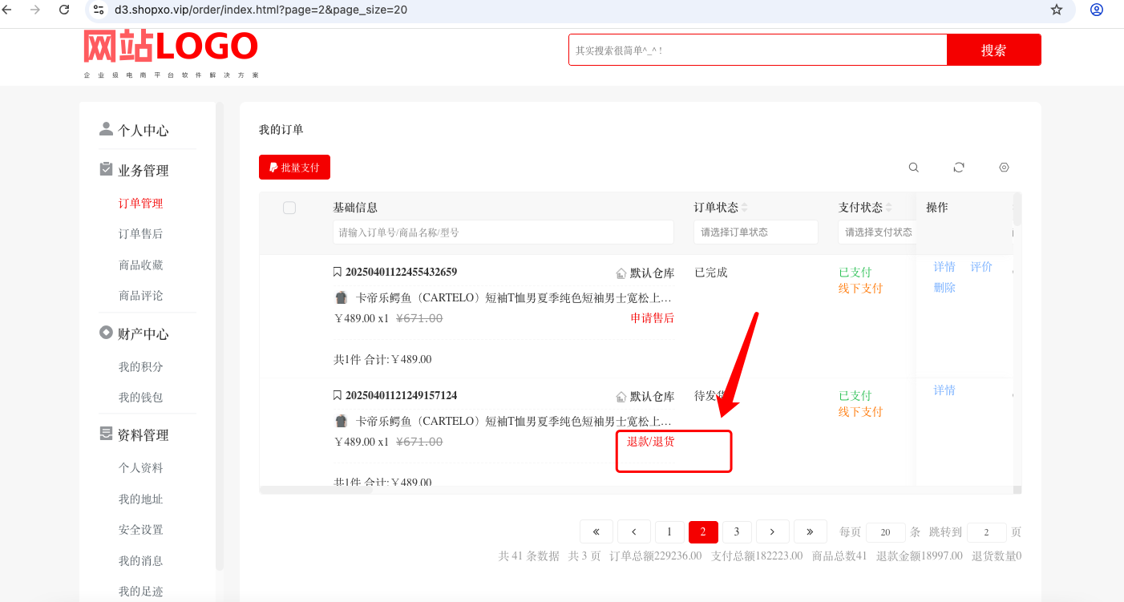Screen dimensions: 1124x602
Task: Click the browser back arrow
Action: click(7, 10)
